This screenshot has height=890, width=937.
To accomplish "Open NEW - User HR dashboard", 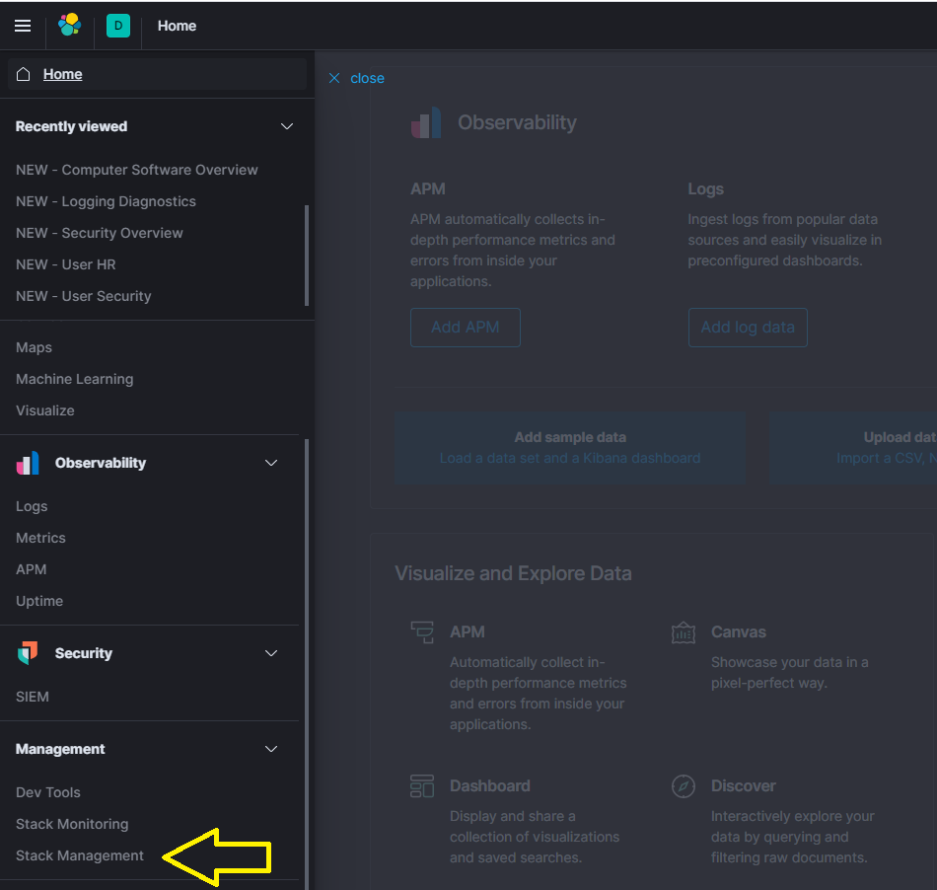I will tap(66, 264).
